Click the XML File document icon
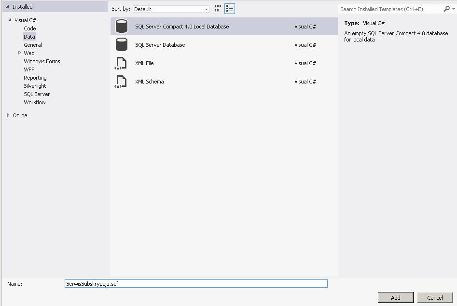 121,63
